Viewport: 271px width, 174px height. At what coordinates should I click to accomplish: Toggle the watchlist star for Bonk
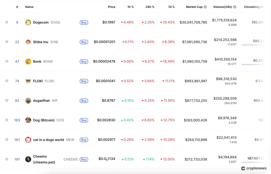click(x=7, y=61)
